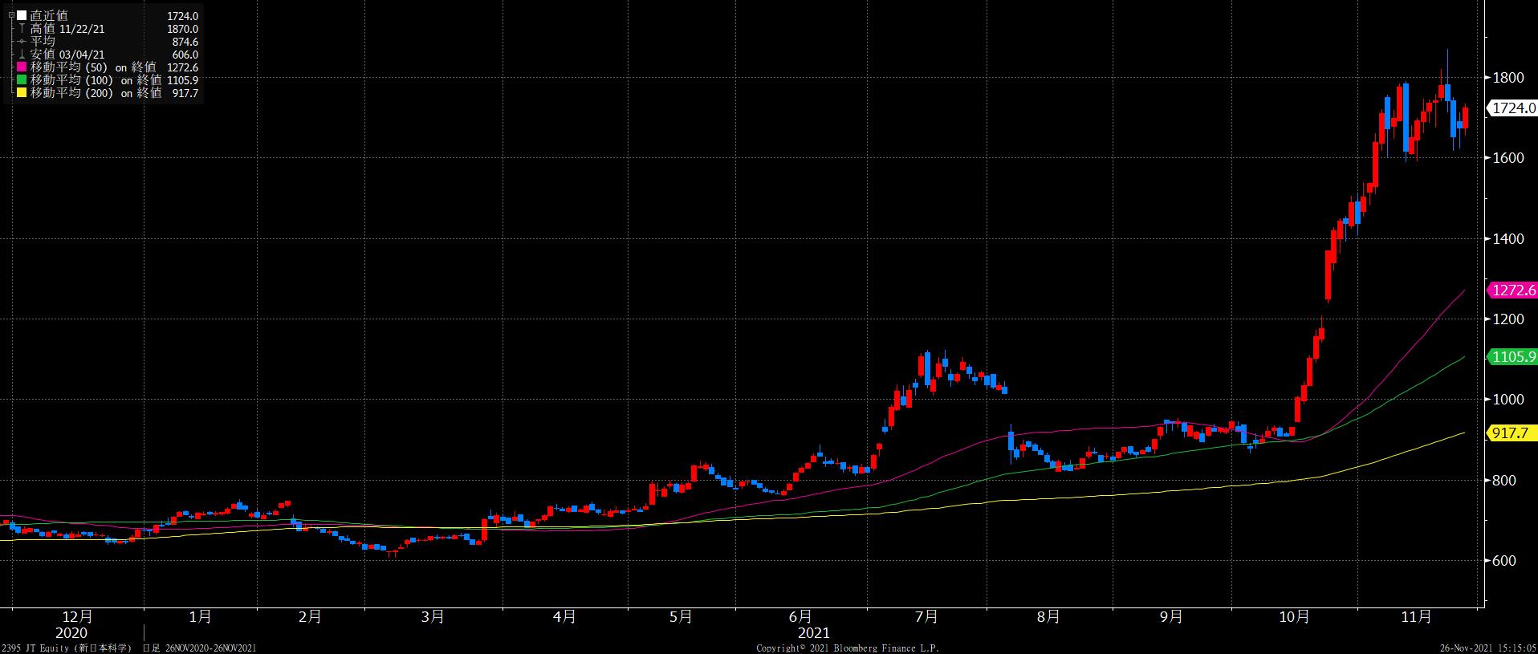
Task: Click the 平均 average marker icon in legend
Action: tap(22, 42)
